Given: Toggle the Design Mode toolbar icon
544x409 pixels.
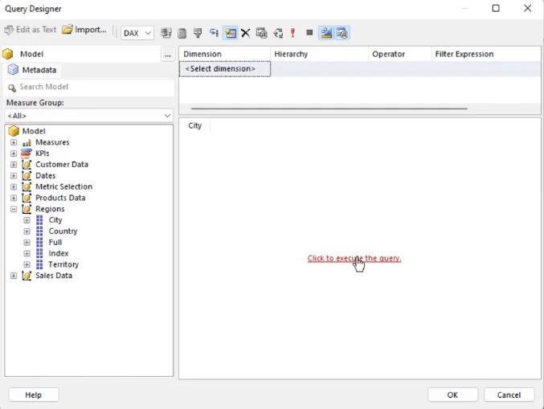Looking at the screenshot, I should click(326, 33).
